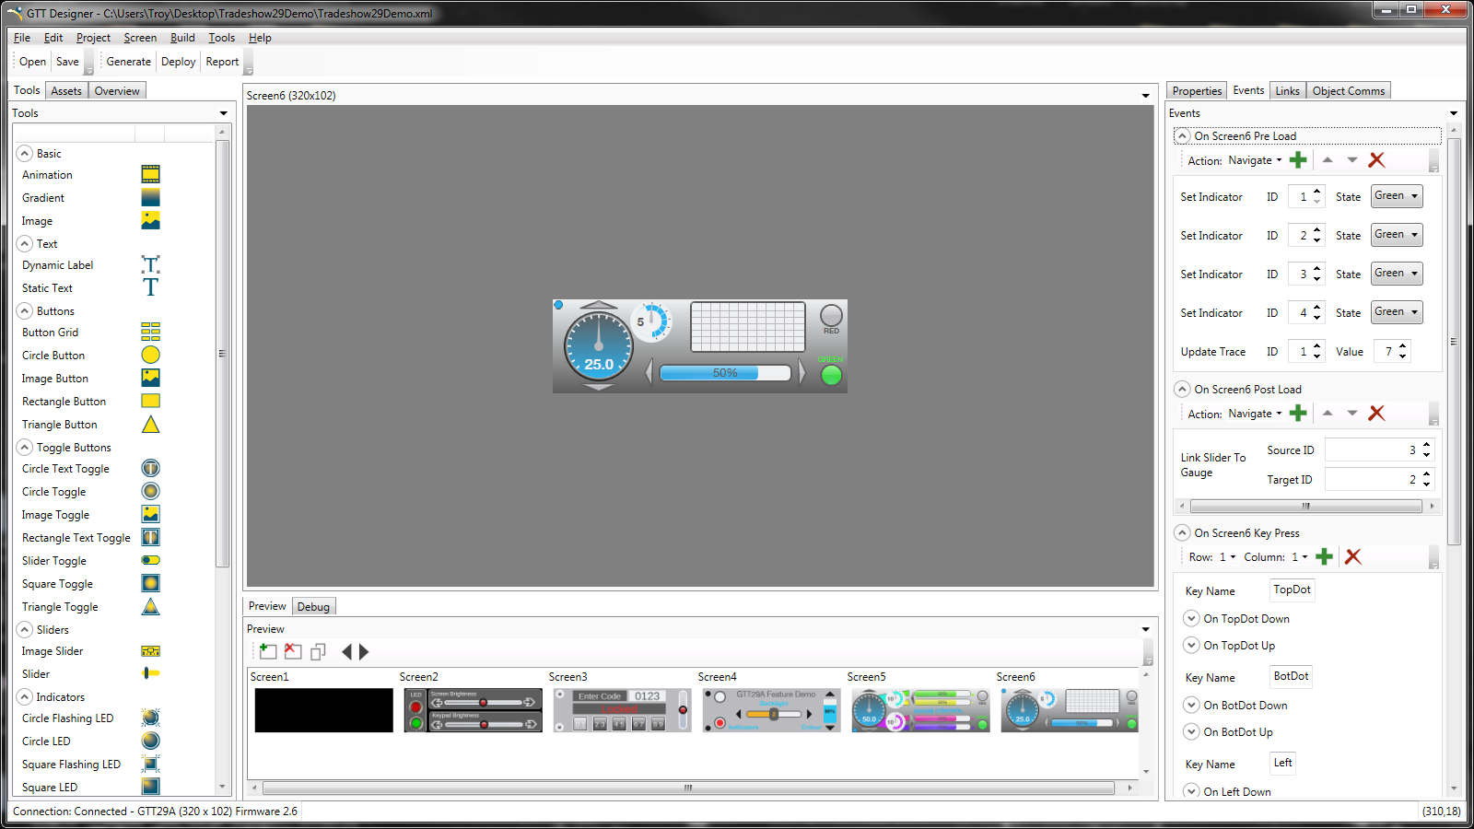Open Screen2 thumbnail in Preview

point(473,710)
